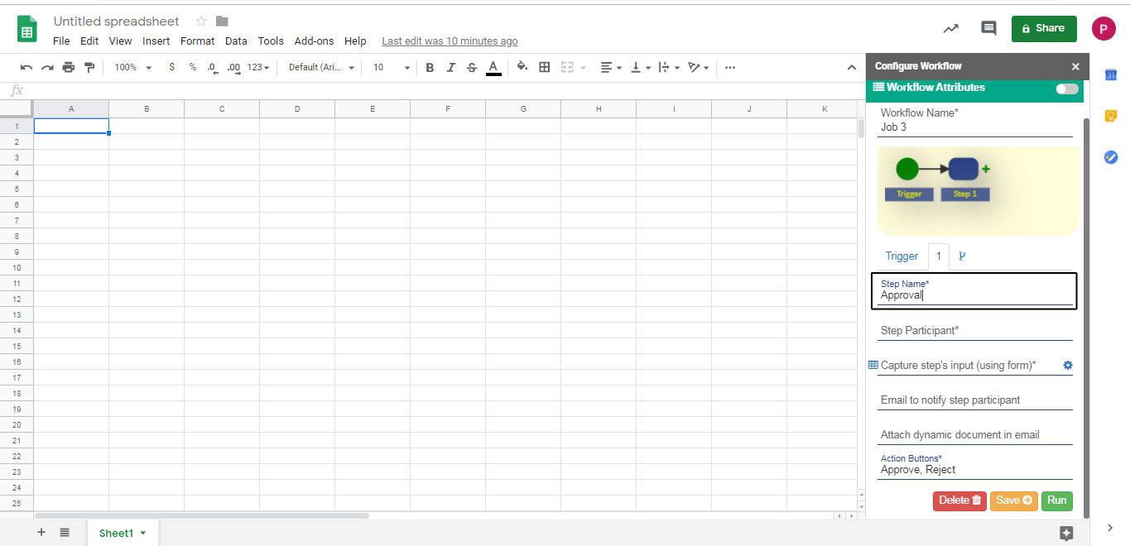
Task: Open the Format menu
Action: pos(197,41)
